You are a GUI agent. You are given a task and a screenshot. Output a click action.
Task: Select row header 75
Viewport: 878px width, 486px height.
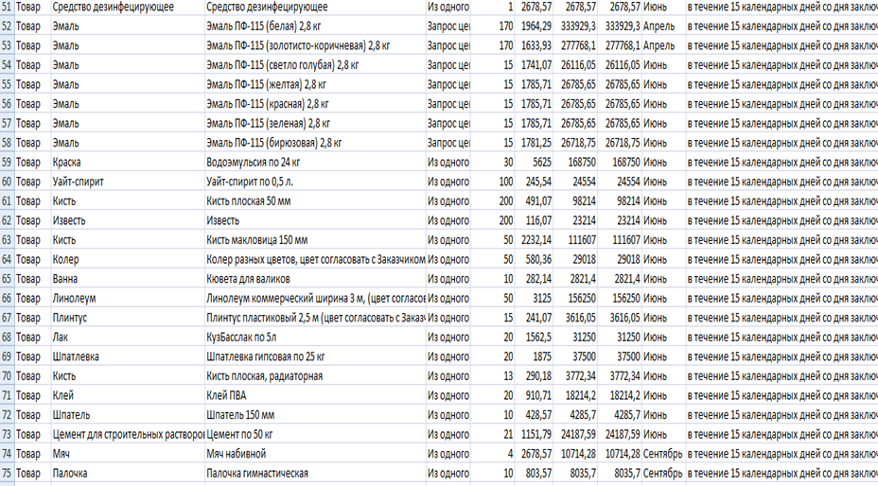click(x=7, y=473)
